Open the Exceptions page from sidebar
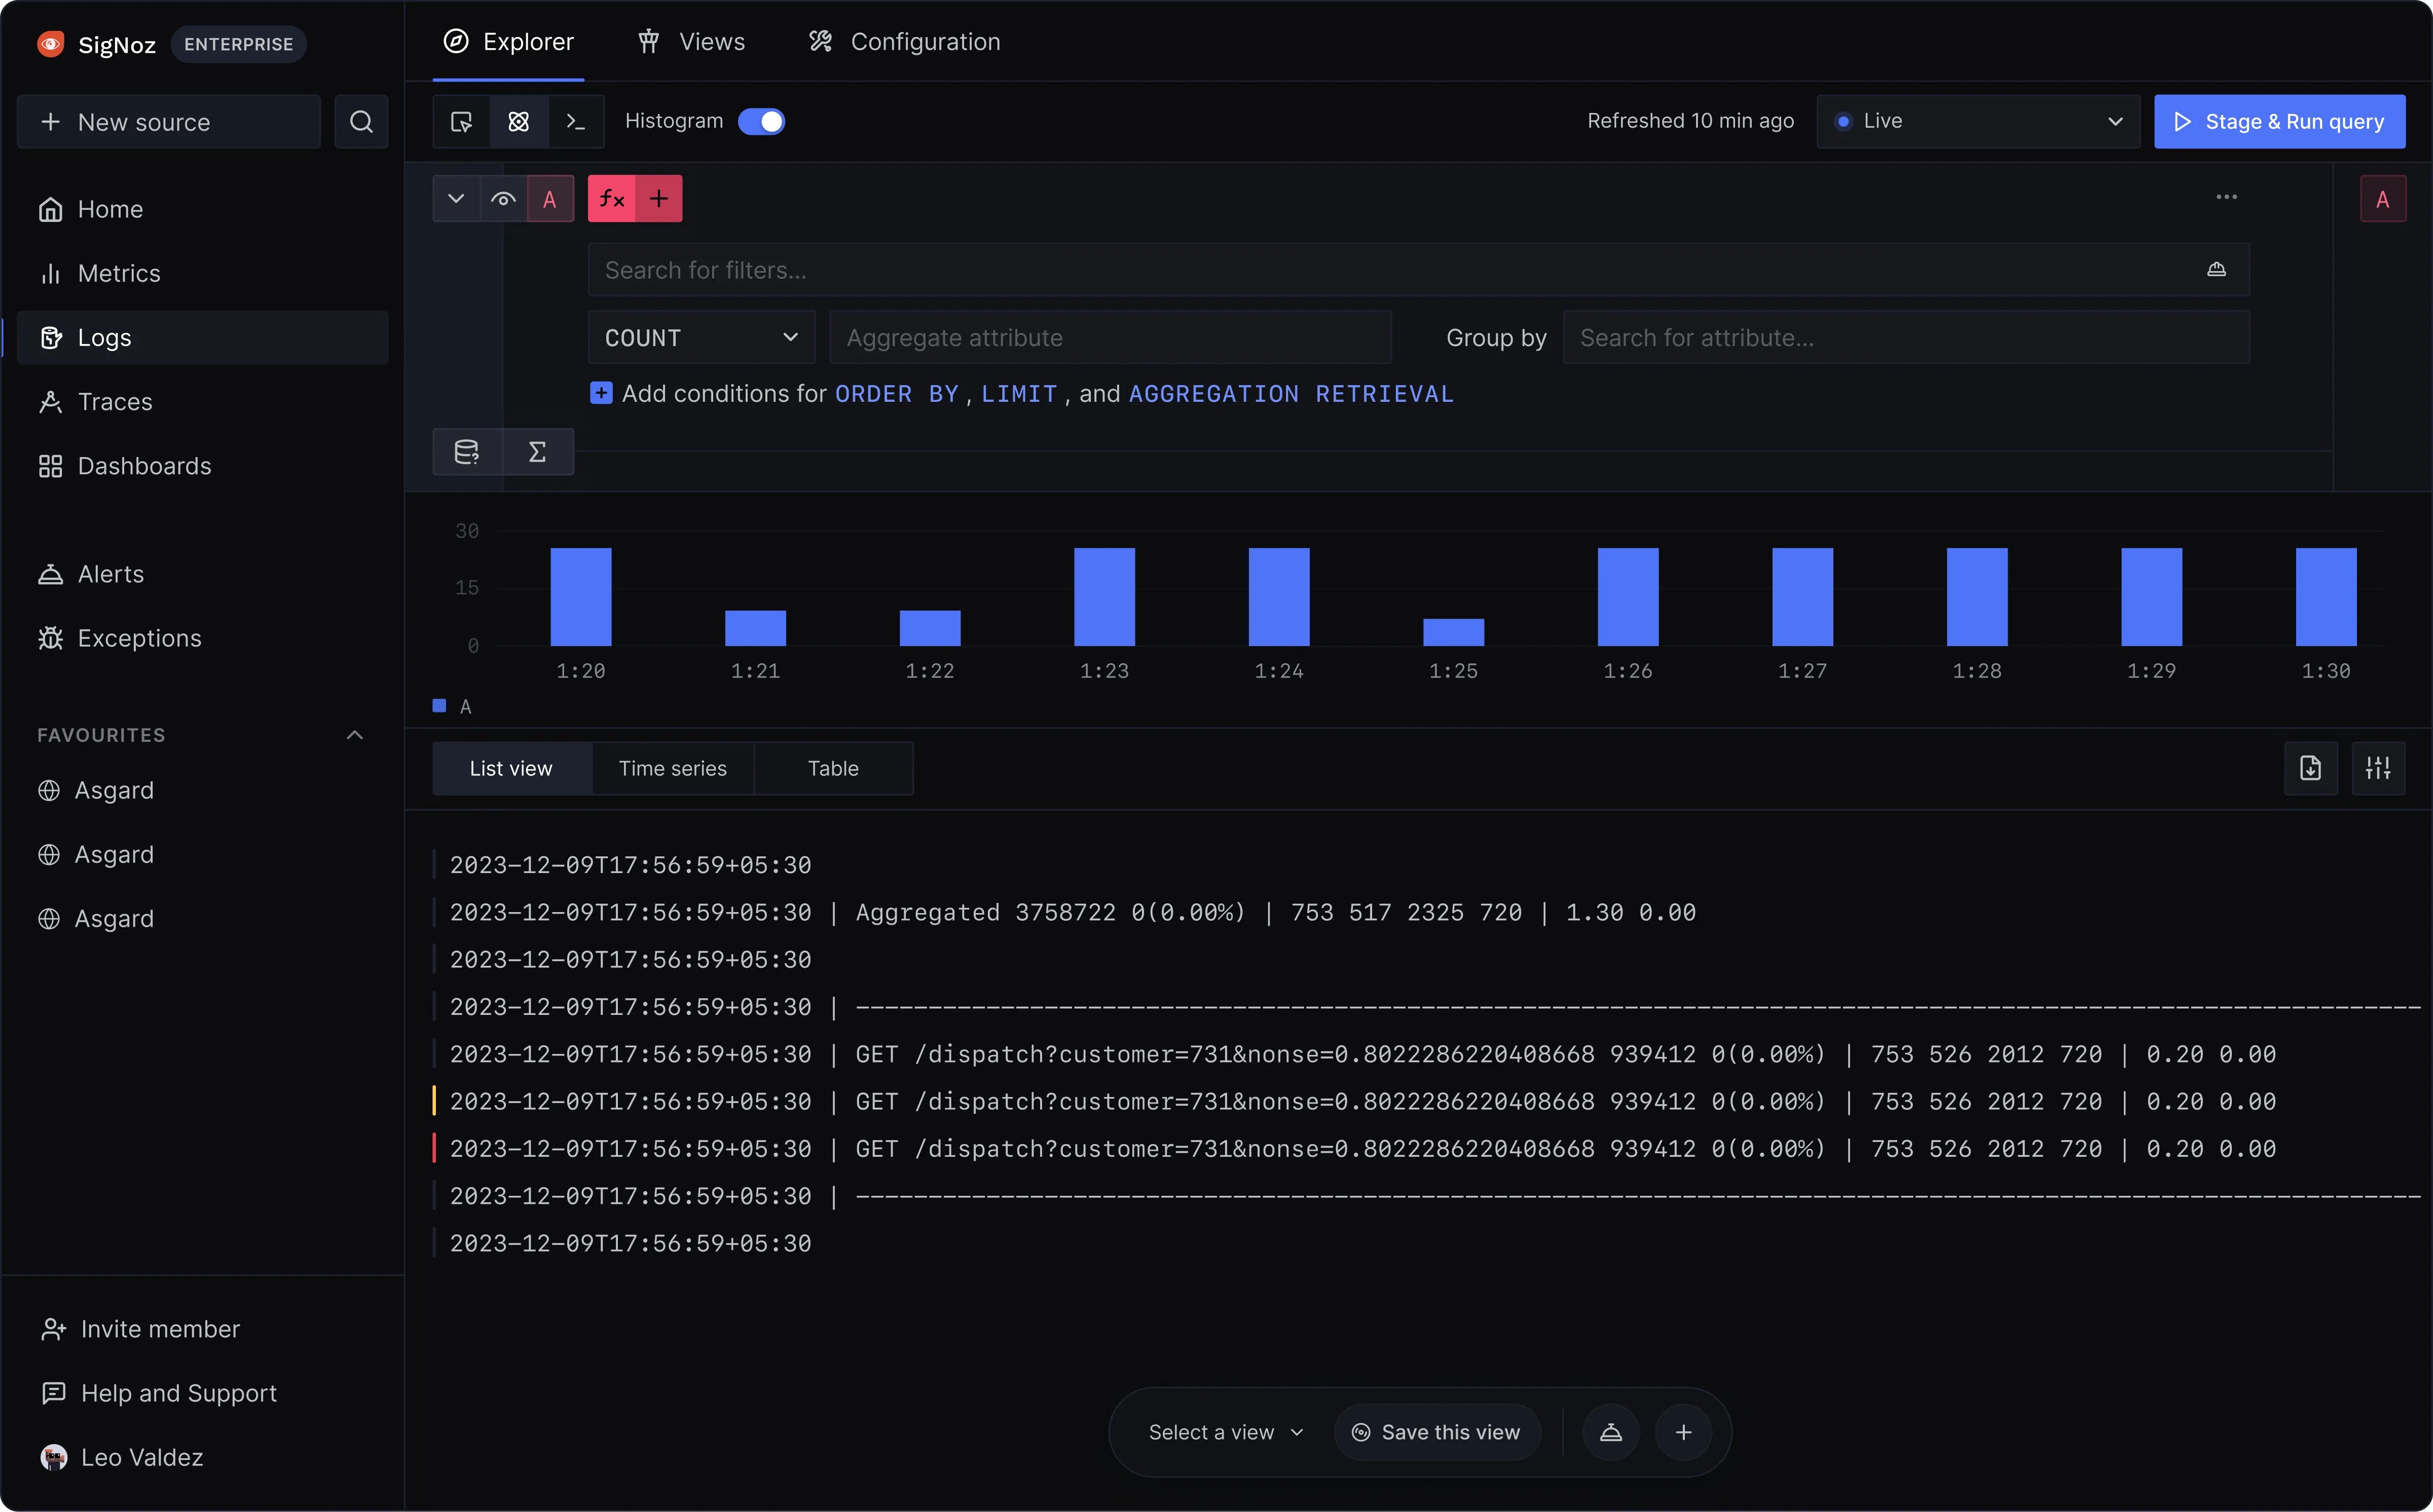 click(139, 638)
